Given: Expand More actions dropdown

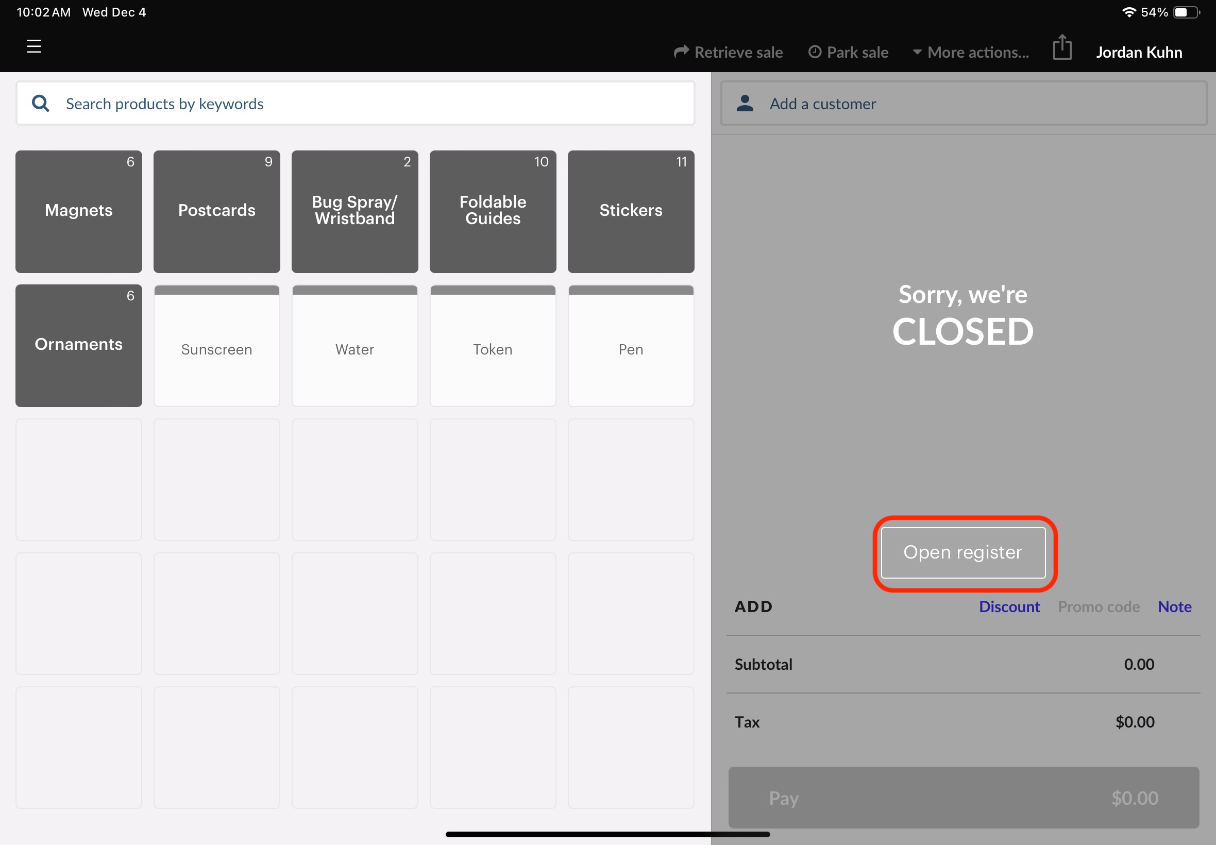Looking at the screenshot, I should pyautogui.click(x=971, y=53).
